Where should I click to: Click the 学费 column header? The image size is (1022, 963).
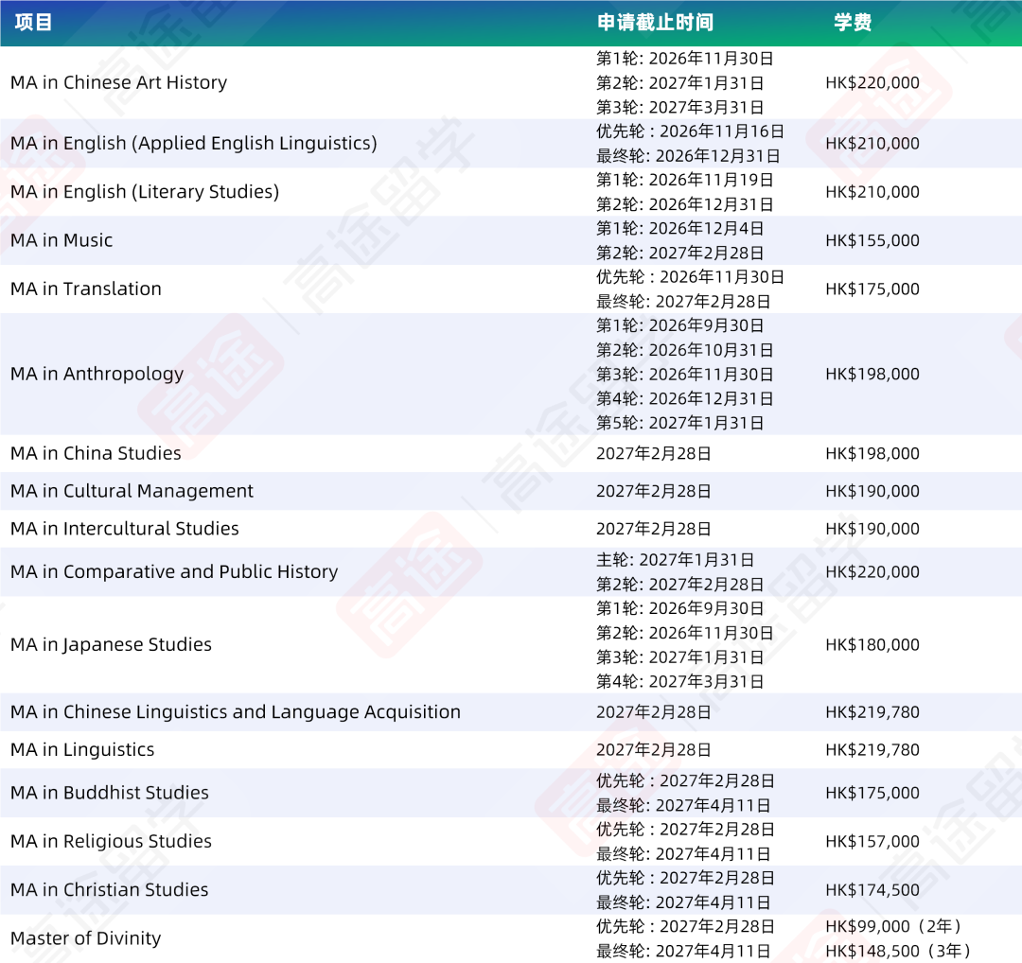(x=853, y=22)
